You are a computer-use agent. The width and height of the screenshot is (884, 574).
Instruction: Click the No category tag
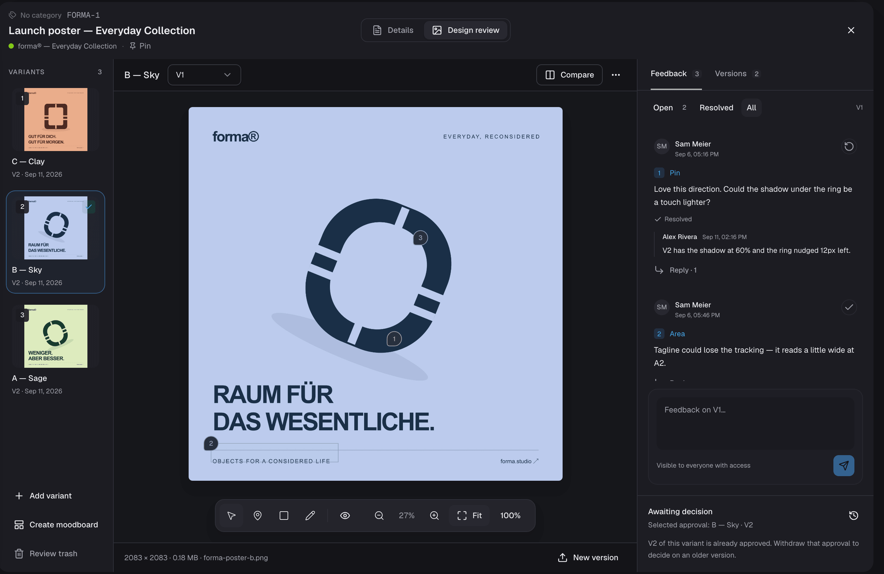[x=35, y=15]
